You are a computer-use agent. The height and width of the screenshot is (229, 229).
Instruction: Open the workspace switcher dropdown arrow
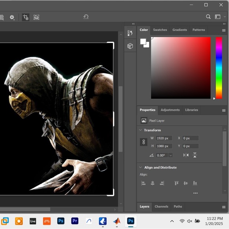225,17
